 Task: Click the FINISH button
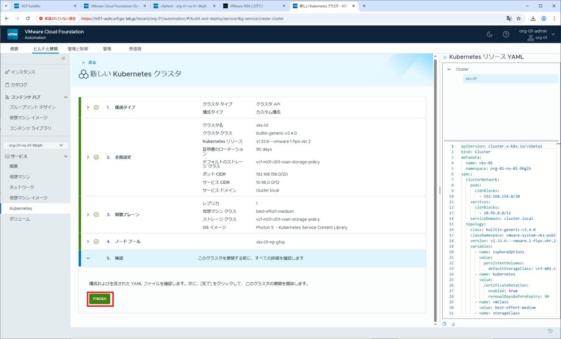tap(100, 299)
